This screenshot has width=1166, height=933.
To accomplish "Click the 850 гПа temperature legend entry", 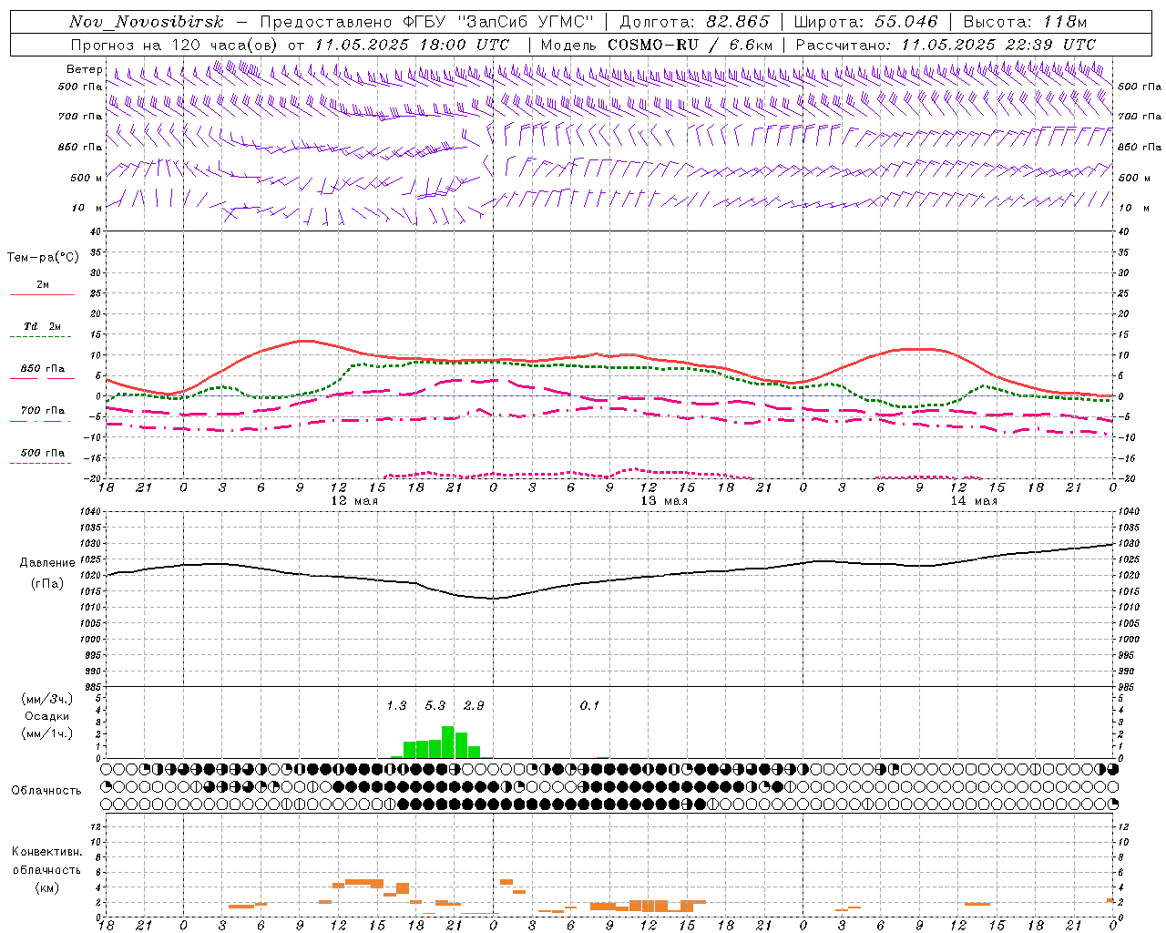I will (43, 369).
